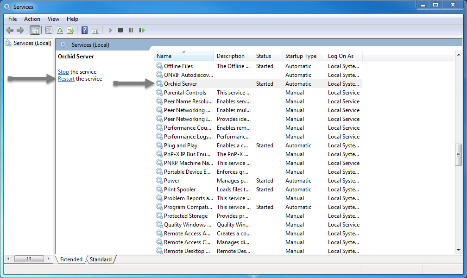Viewport: 467px width, 278px height.
Task: Select the Plug and Play service name
Action: [181, 145]
